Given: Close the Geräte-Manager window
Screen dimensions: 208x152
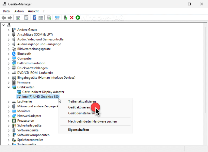Looking at the screenshot, I should tap(201, 4).
